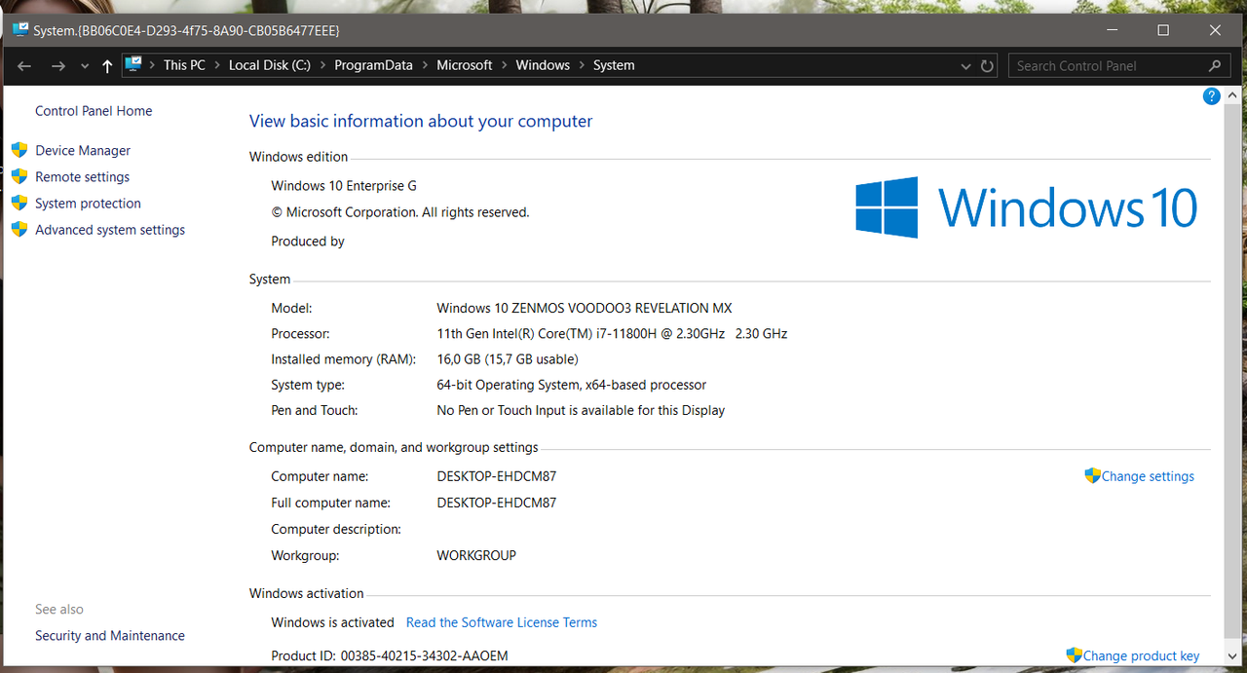Image resolution: width=1247 pixels, height=673 pixels.
Task: Open Advanced system settings link
Action: (110, 229)
